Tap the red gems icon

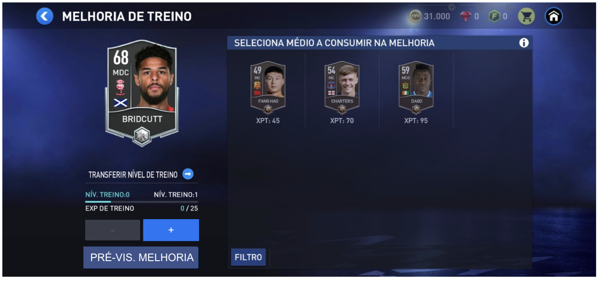point(466,16)
